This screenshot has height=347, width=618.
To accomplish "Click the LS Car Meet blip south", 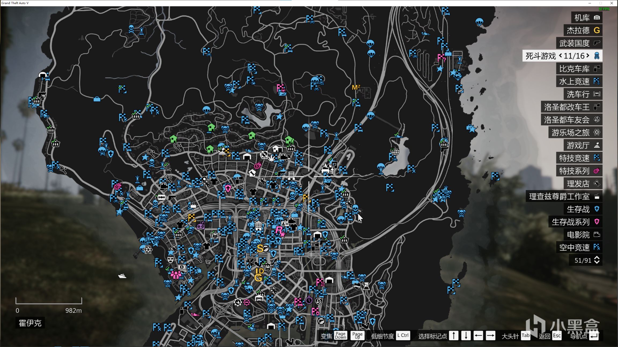I will [x=319, y=301].
